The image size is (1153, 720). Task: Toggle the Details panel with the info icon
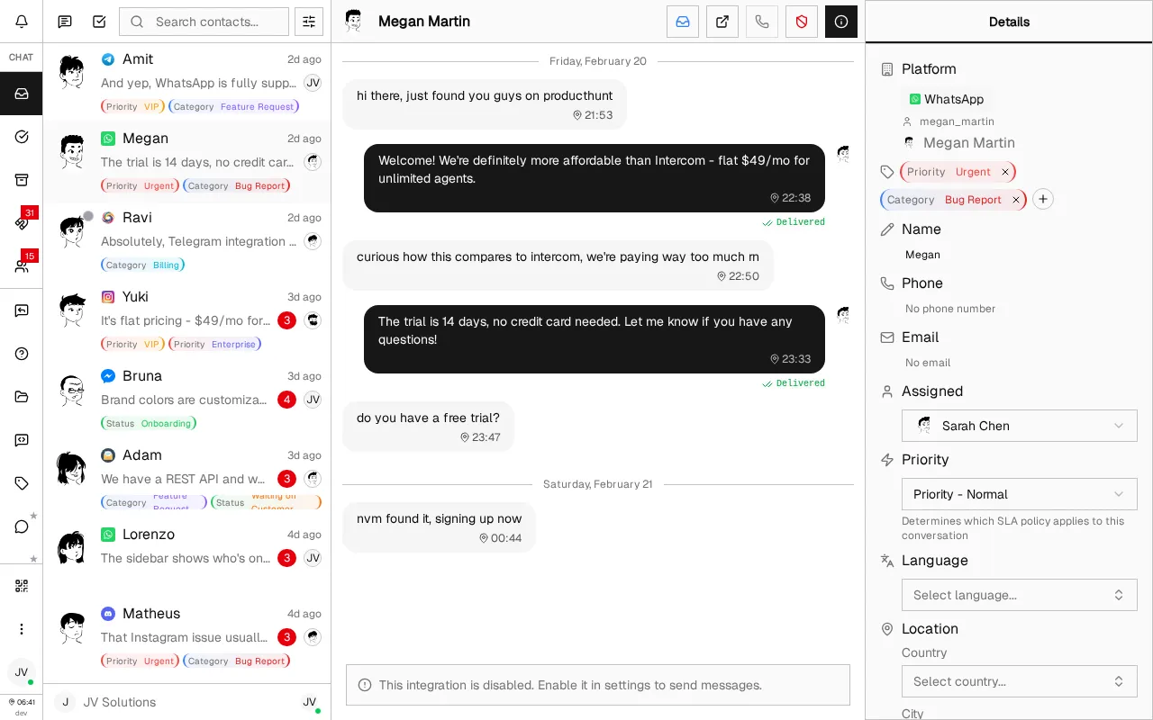(x=840, y=22)
